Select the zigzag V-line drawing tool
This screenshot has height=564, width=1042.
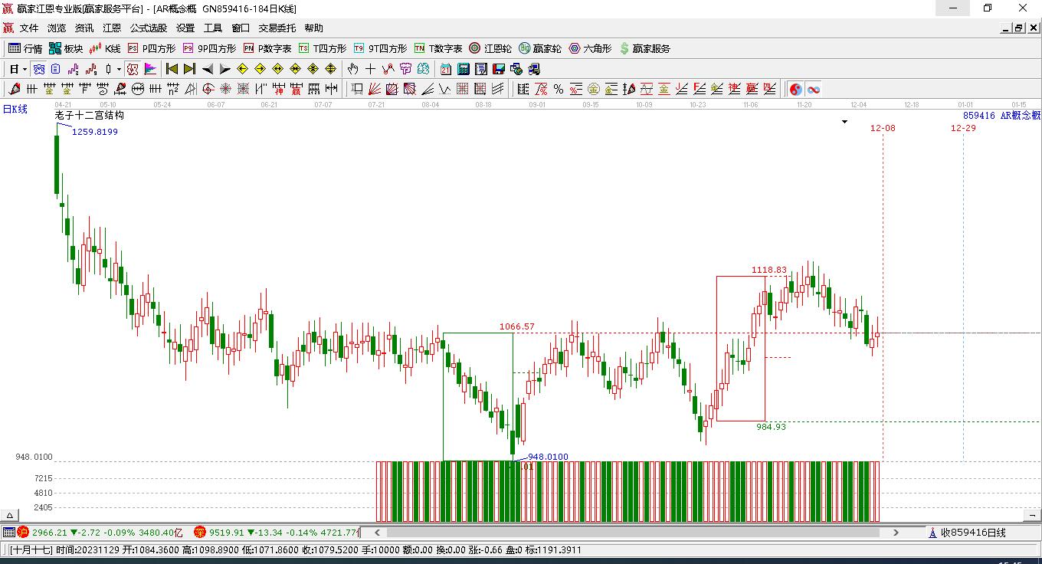click(444, 89)
